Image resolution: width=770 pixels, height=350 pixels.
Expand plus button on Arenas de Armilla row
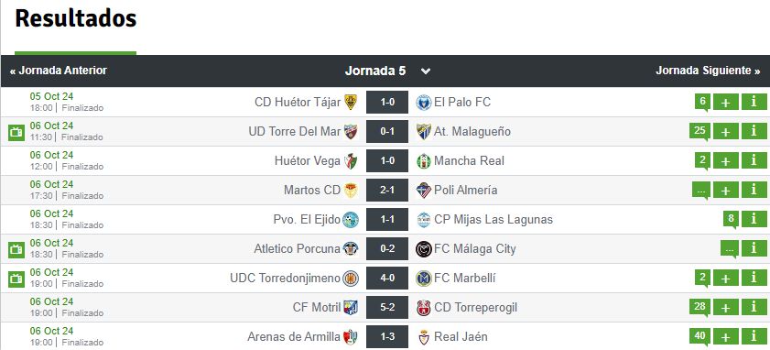click(726, 337)
